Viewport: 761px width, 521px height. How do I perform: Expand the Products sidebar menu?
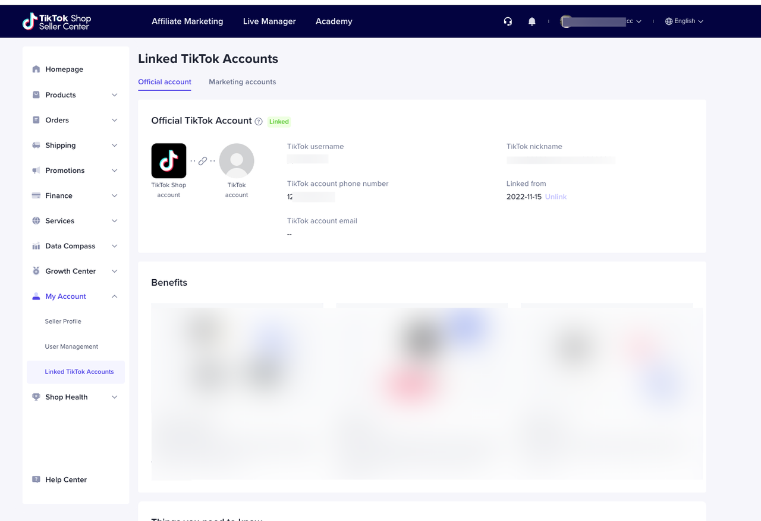[x=114, y=94]
